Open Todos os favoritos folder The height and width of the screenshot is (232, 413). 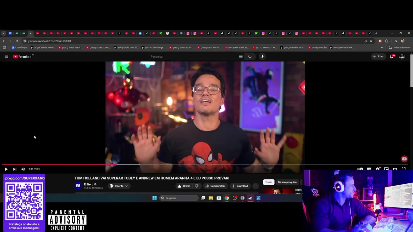(x=399, y=48)
